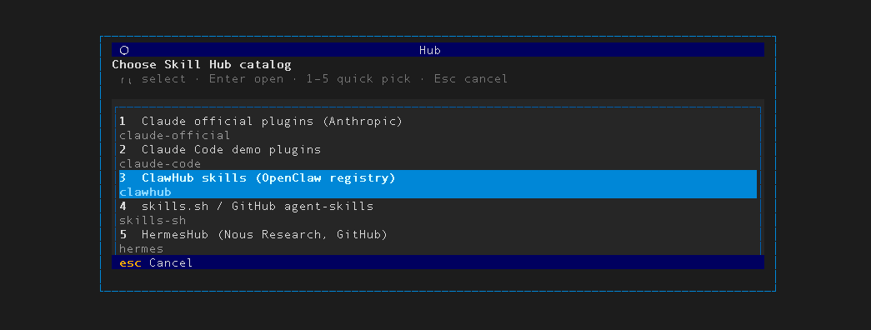Click the number 5 quick-pick marker
The height and width of the screenshot is (330, 871).
click(123, 234)
